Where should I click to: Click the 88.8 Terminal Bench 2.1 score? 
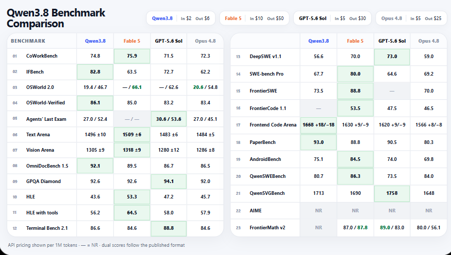[x=169, y=228]
